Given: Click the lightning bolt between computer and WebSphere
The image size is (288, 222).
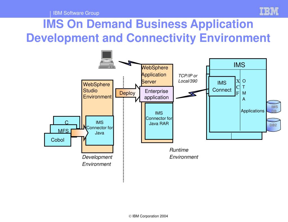Looking at the screenshot, I should coord(130,63).
